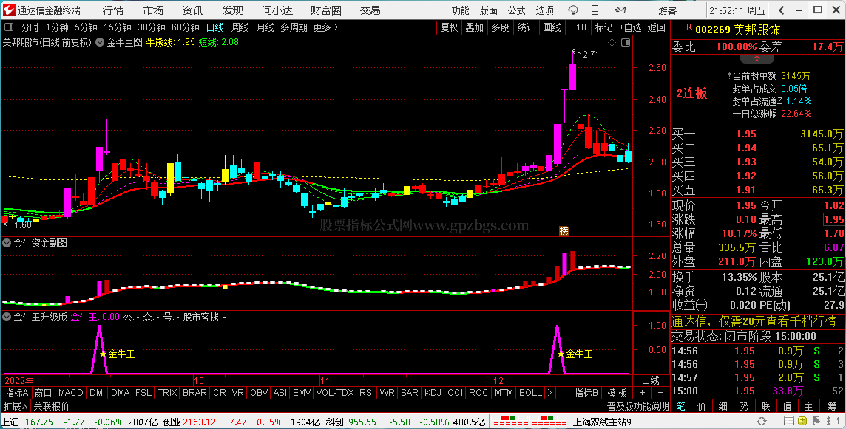This screenshot has width=846, height=429.
Task: Click the zoom-out minus button below the chart
Action: click(x=660, y=393)
